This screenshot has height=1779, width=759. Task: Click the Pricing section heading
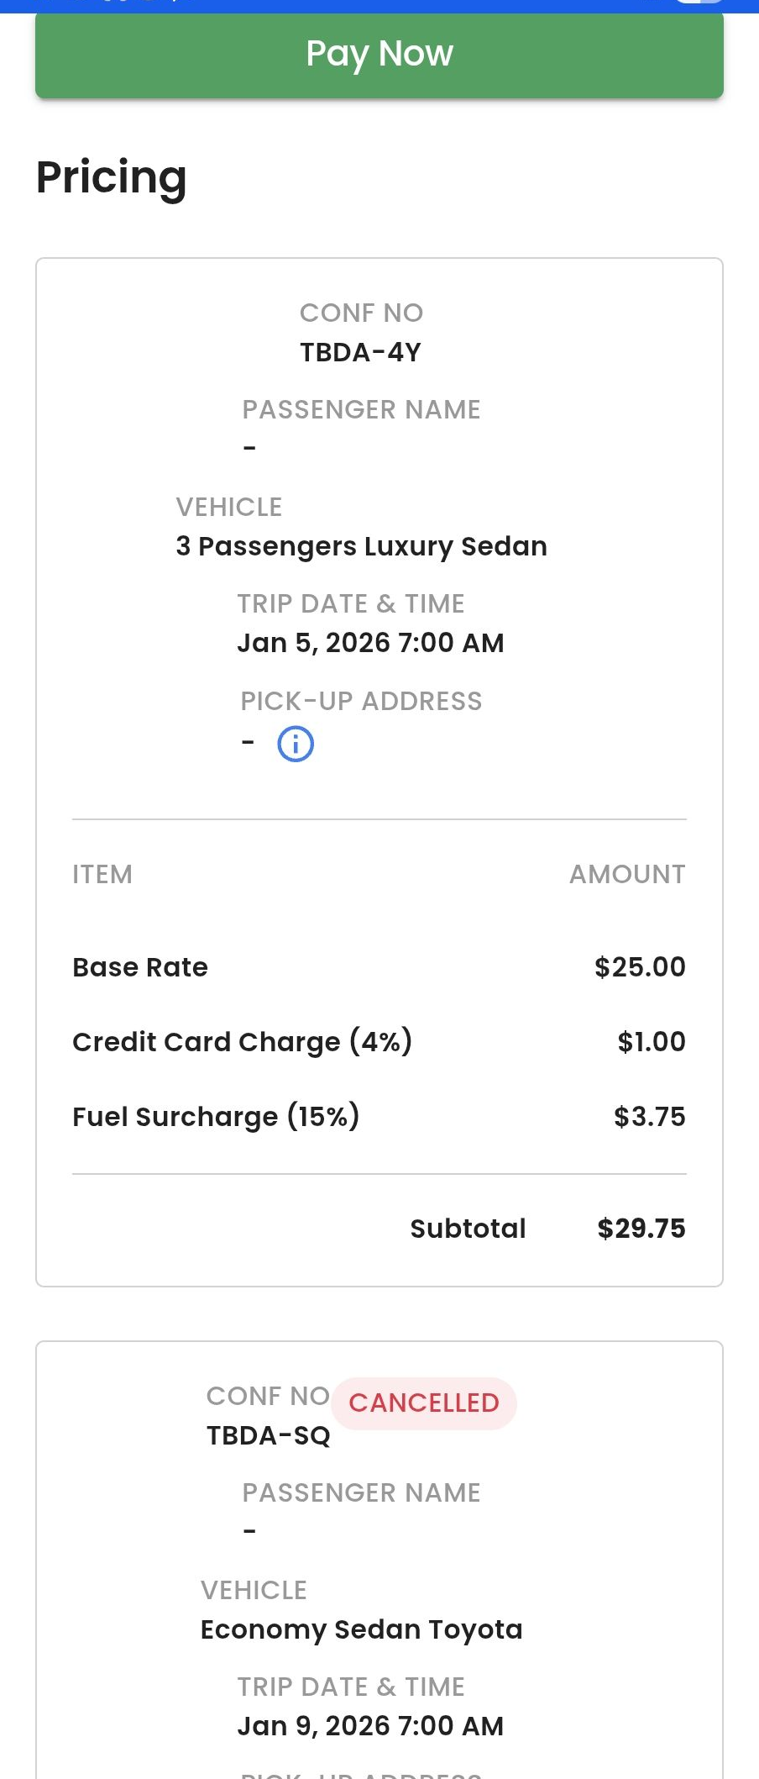click(112, 177)
